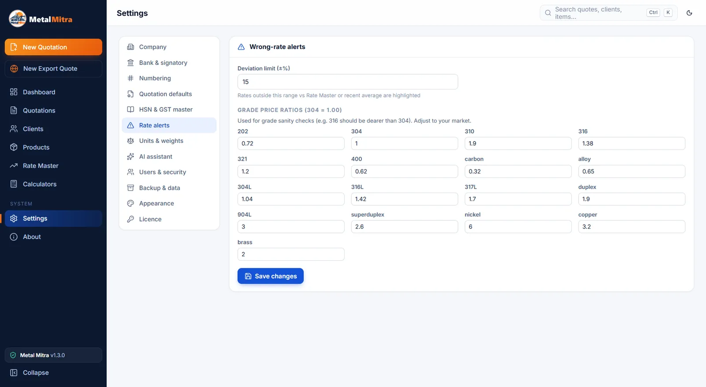Viewport: 706px width, 387px height.
Task: Click the Quotation defaults file icon
Action: pyautogui.click(x=131, y=94)
